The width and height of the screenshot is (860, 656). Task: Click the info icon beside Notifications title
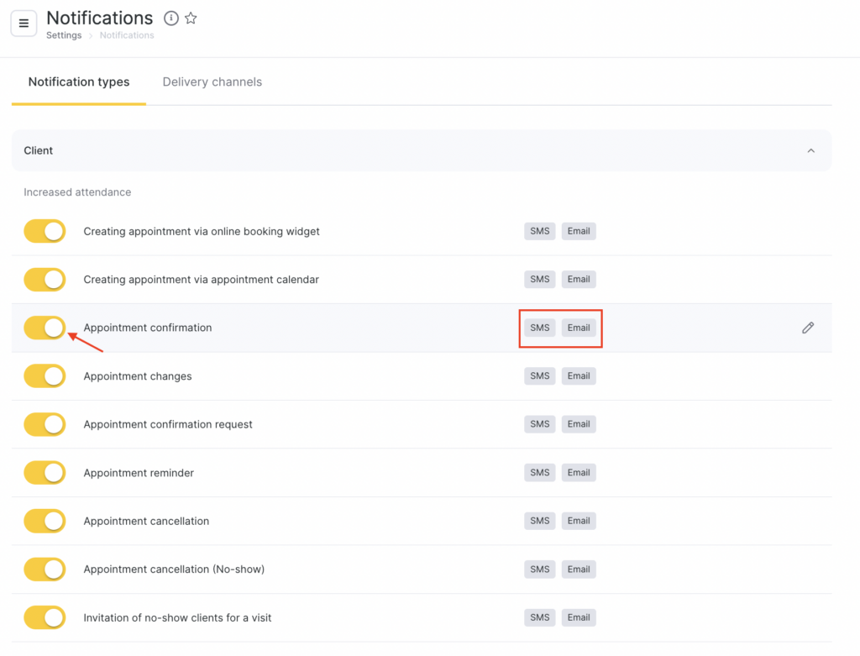(x=171, y=18)
